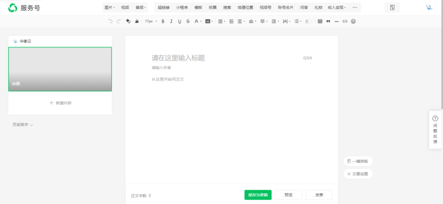Click the 服务号 logo

(x=24, y=8)
